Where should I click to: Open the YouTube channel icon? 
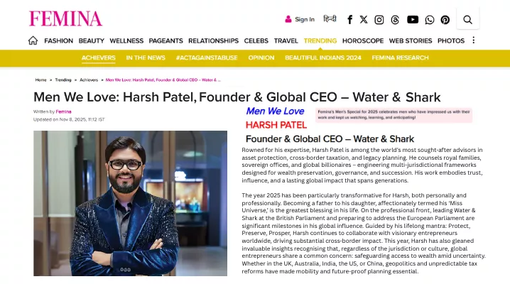click(413, 20)
